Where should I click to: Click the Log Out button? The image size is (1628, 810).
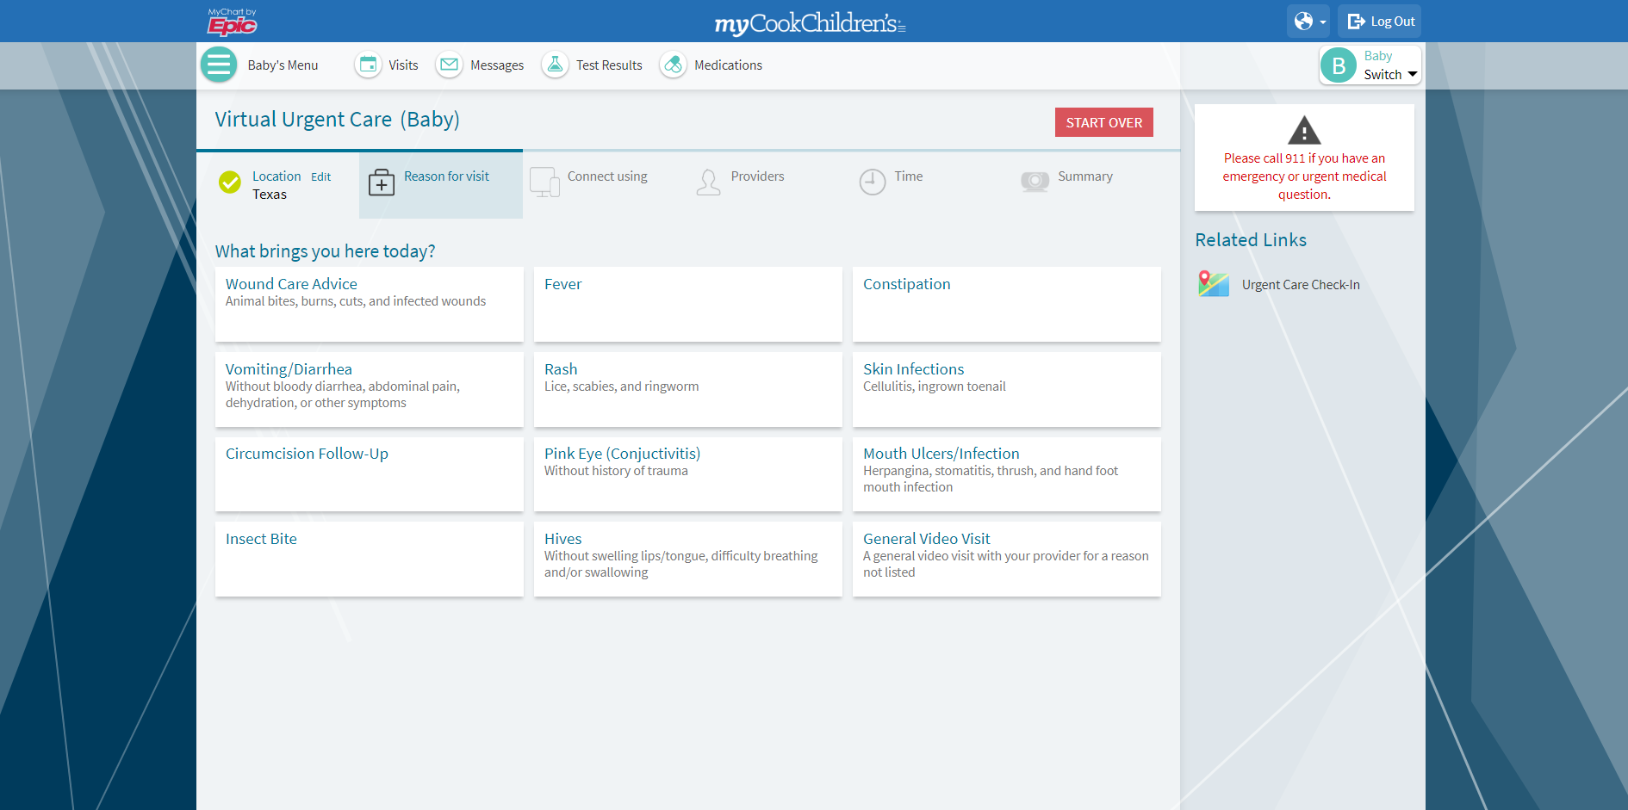(x=1380, y=22)
